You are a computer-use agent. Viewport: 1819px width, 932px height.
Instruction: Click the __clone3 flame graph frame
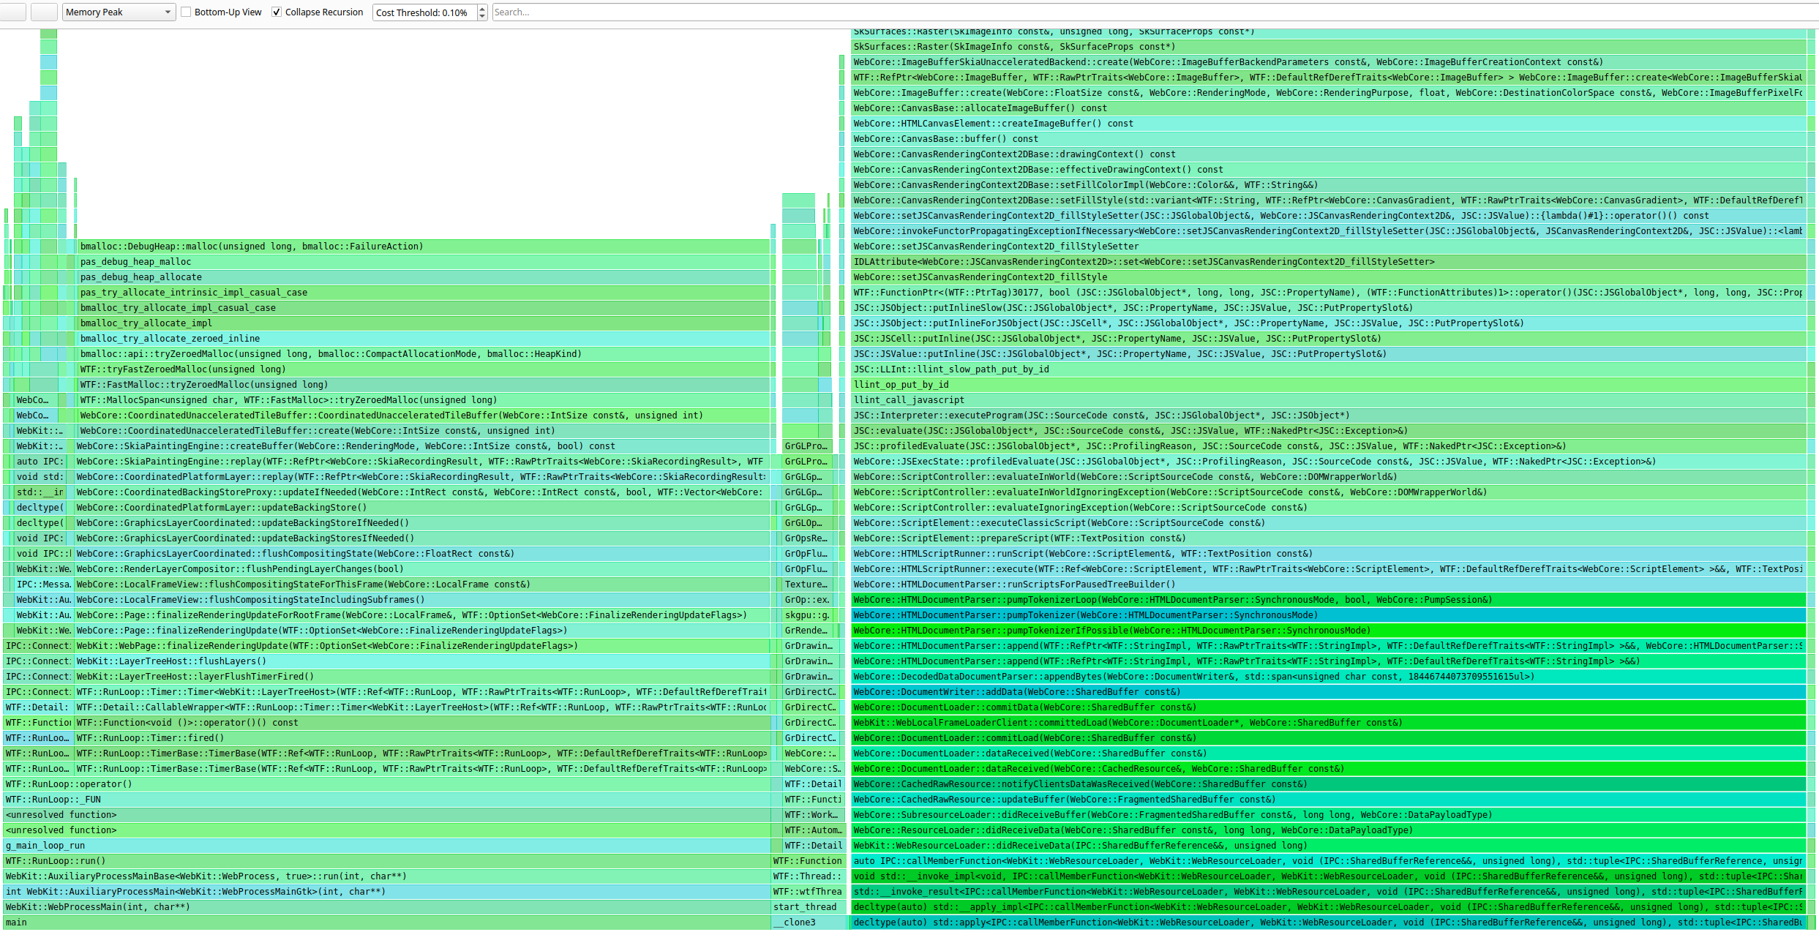(809, 922)
